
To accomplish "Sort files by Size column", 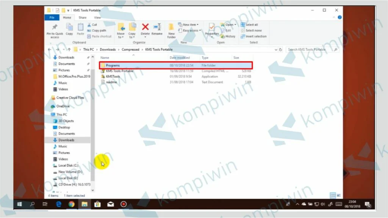I will [236, 58].
